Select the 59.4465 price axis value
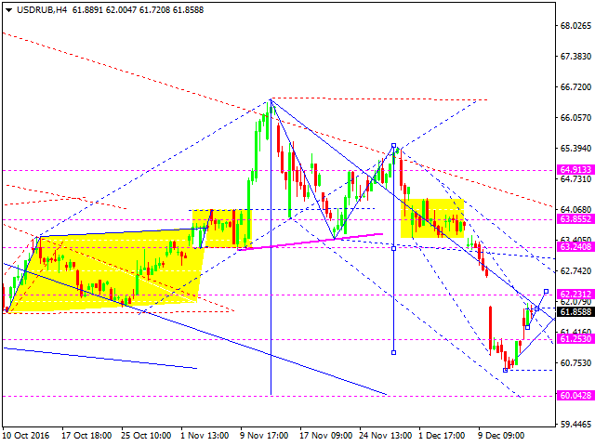 click(x=575, y=425)
